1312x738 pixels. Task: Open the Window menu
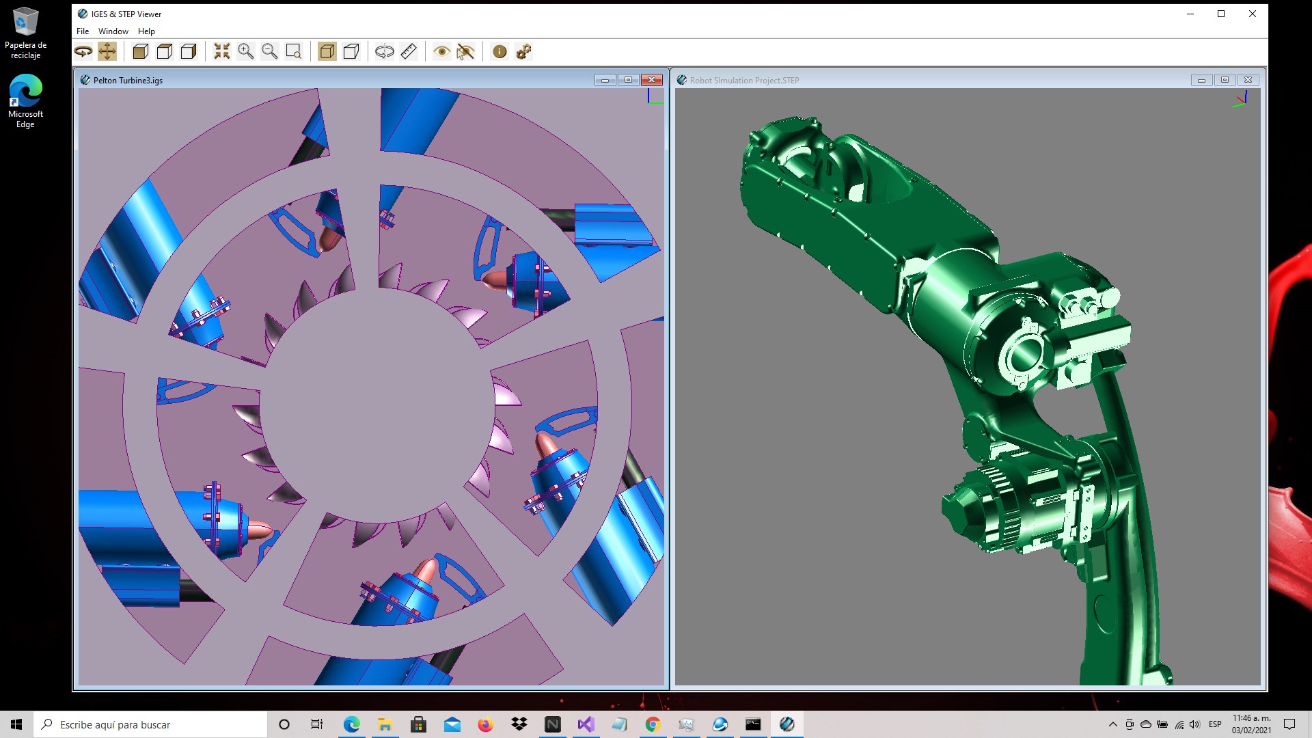(x=113, y=31)
